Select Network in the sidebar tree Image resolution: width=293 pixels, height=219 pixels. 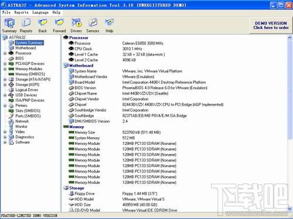(22, 121)
